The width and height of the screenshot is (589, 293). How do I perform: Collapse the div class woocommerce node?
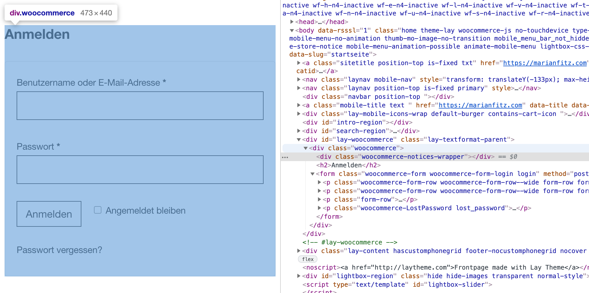pos(305,148)
